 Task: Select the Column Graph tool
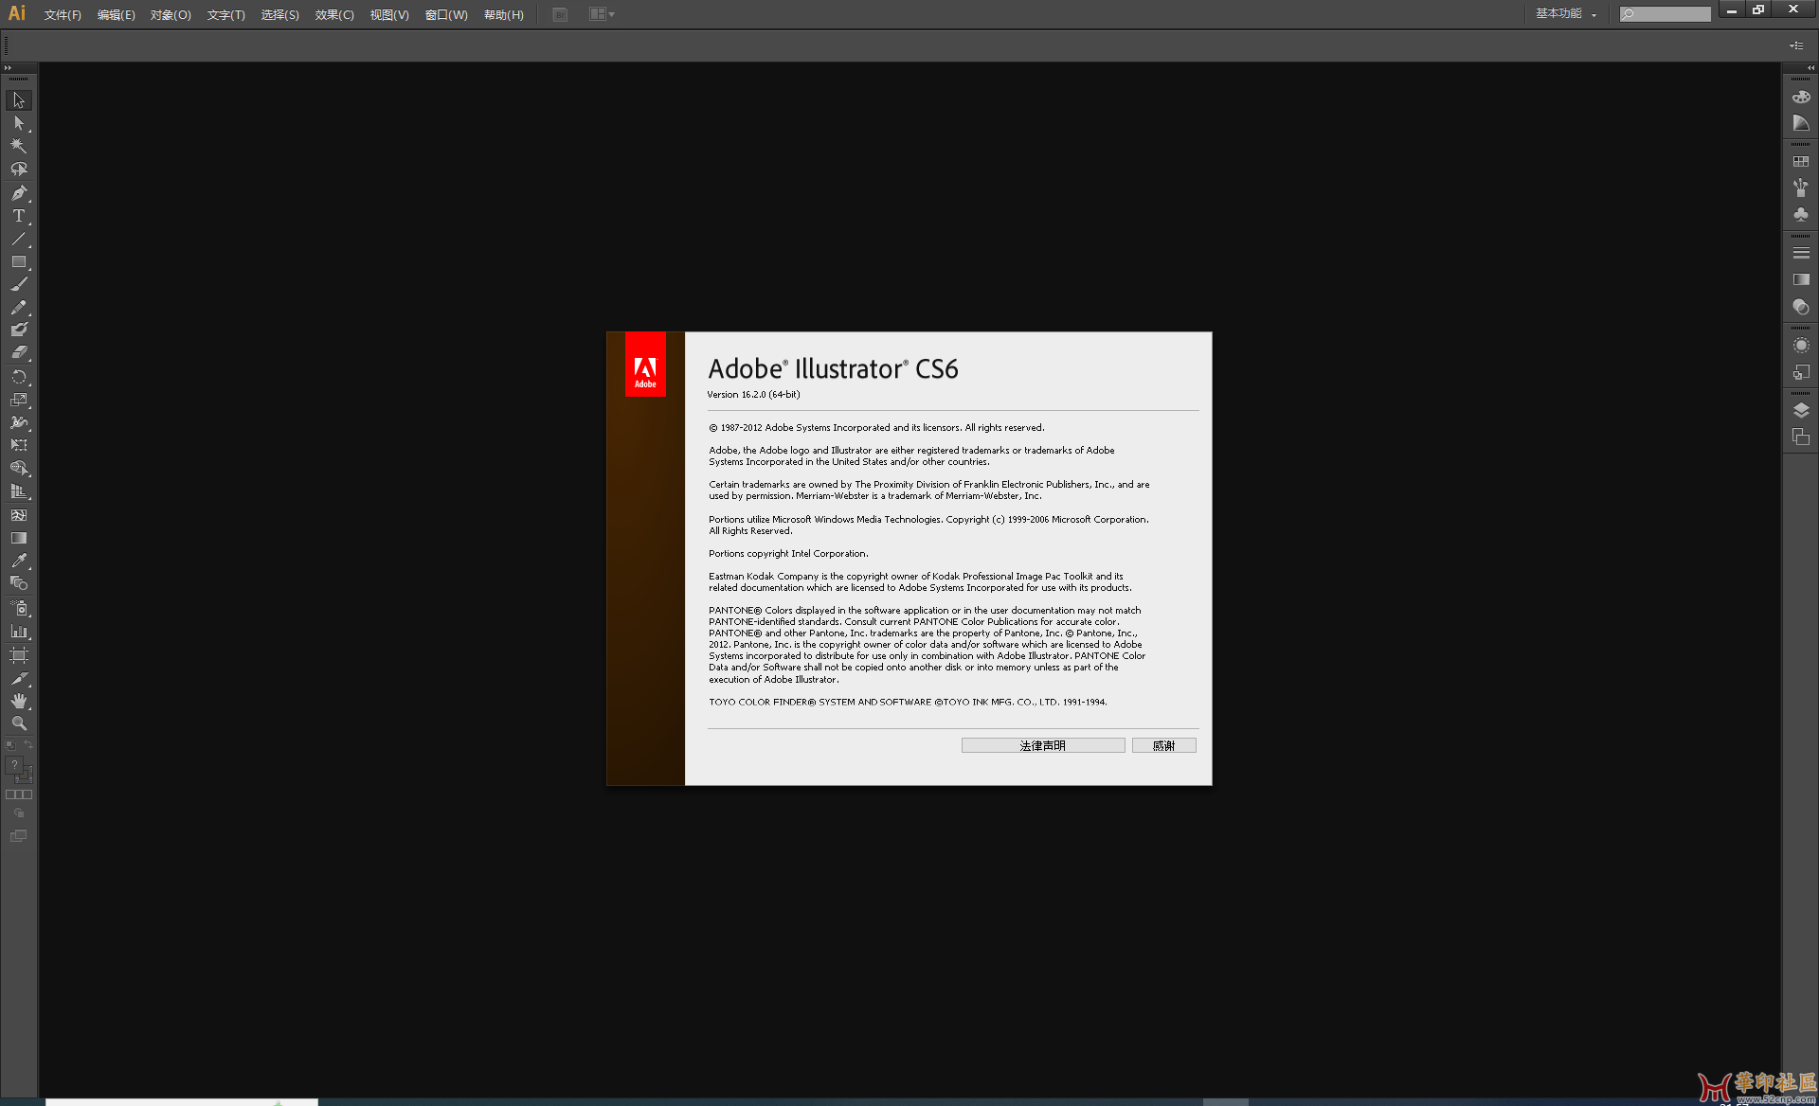click(18, 631)
